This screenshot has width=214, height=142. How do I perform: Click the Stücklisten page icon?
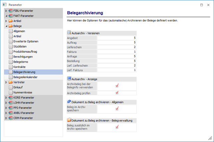tap(10, 46)
